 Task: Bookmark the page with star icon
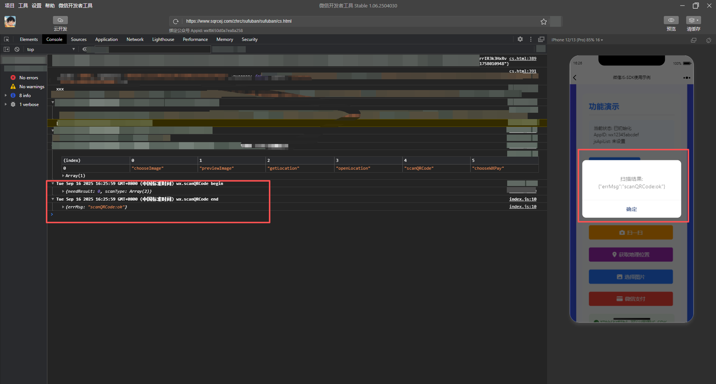[x=544, y=22]
